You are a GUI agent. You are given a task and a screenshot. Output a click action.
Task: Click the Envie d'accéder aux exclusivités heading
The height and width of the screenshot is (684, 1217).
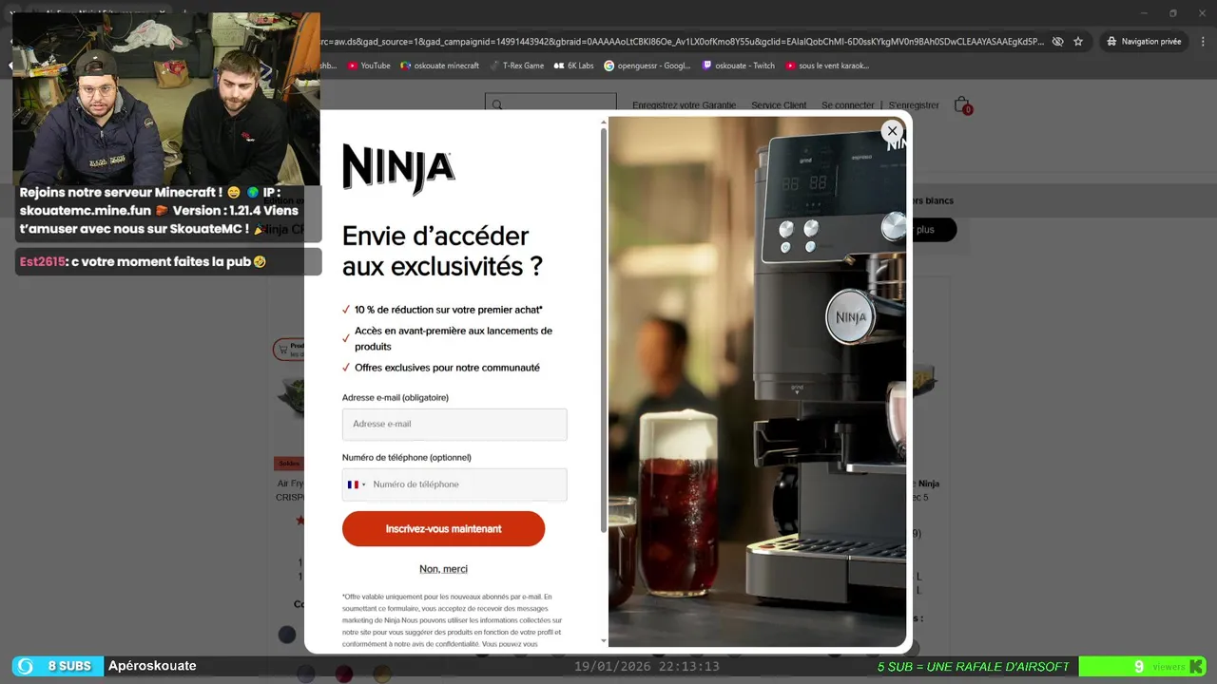tap(442, 252)
